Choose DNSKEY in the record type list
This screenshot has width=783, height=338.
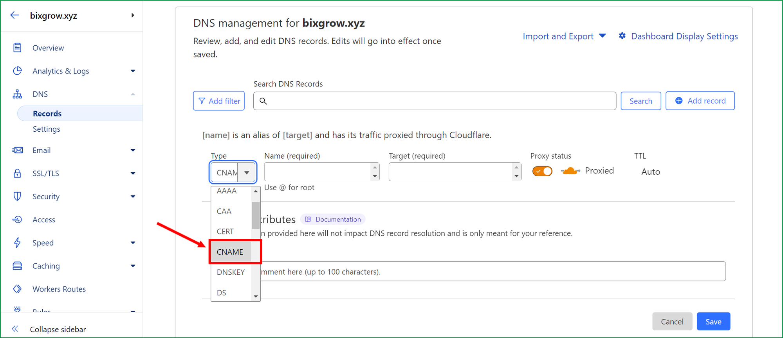pos(231,272)
